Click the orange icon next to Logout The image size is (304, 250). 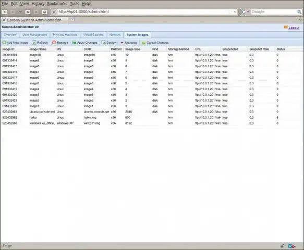pos(286,27)
